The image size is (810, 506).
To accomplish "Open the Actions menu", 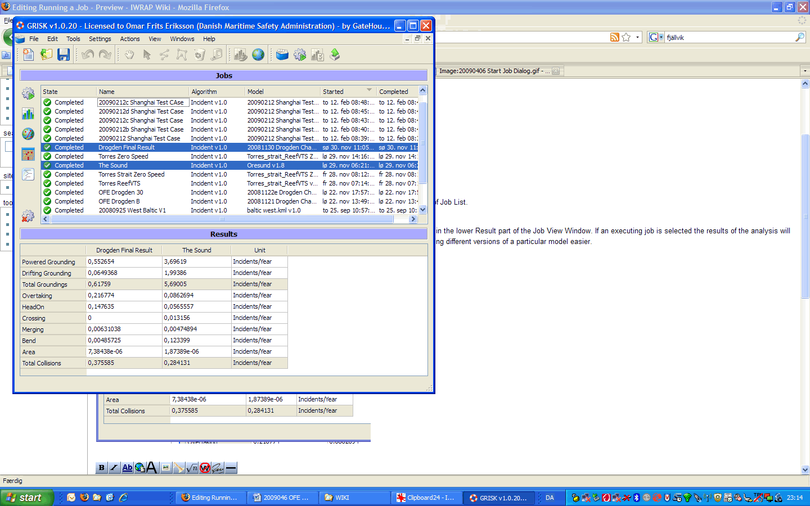I will (x=129, y=39).
